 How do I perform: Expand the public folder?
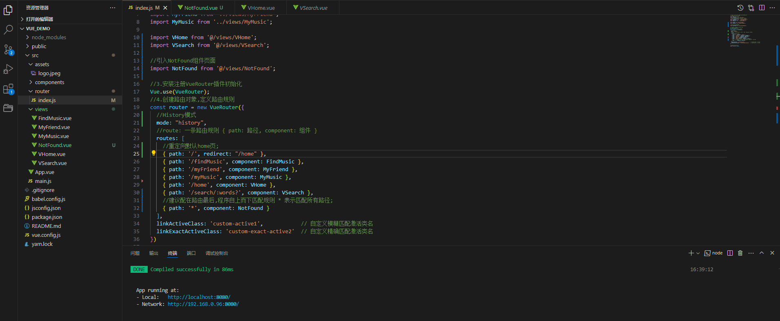(70, 46)
